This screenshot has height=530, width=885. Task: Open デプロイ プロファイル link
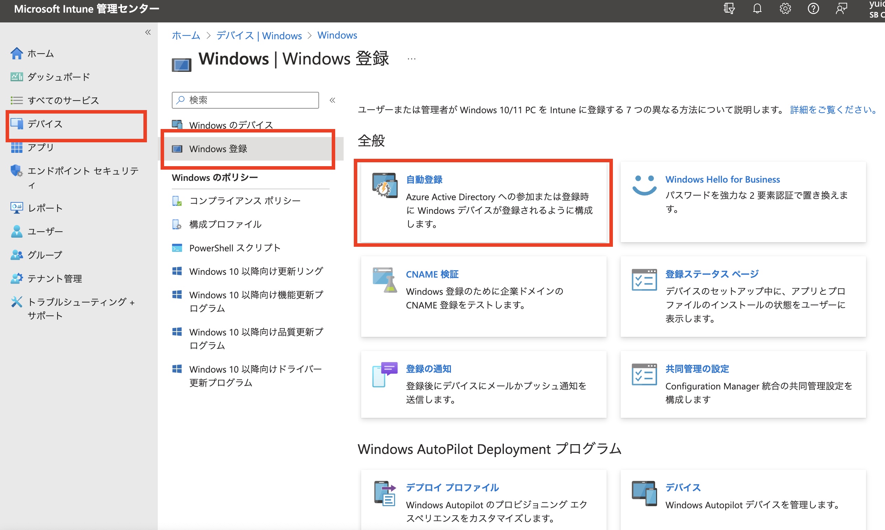tap(452, 488)
